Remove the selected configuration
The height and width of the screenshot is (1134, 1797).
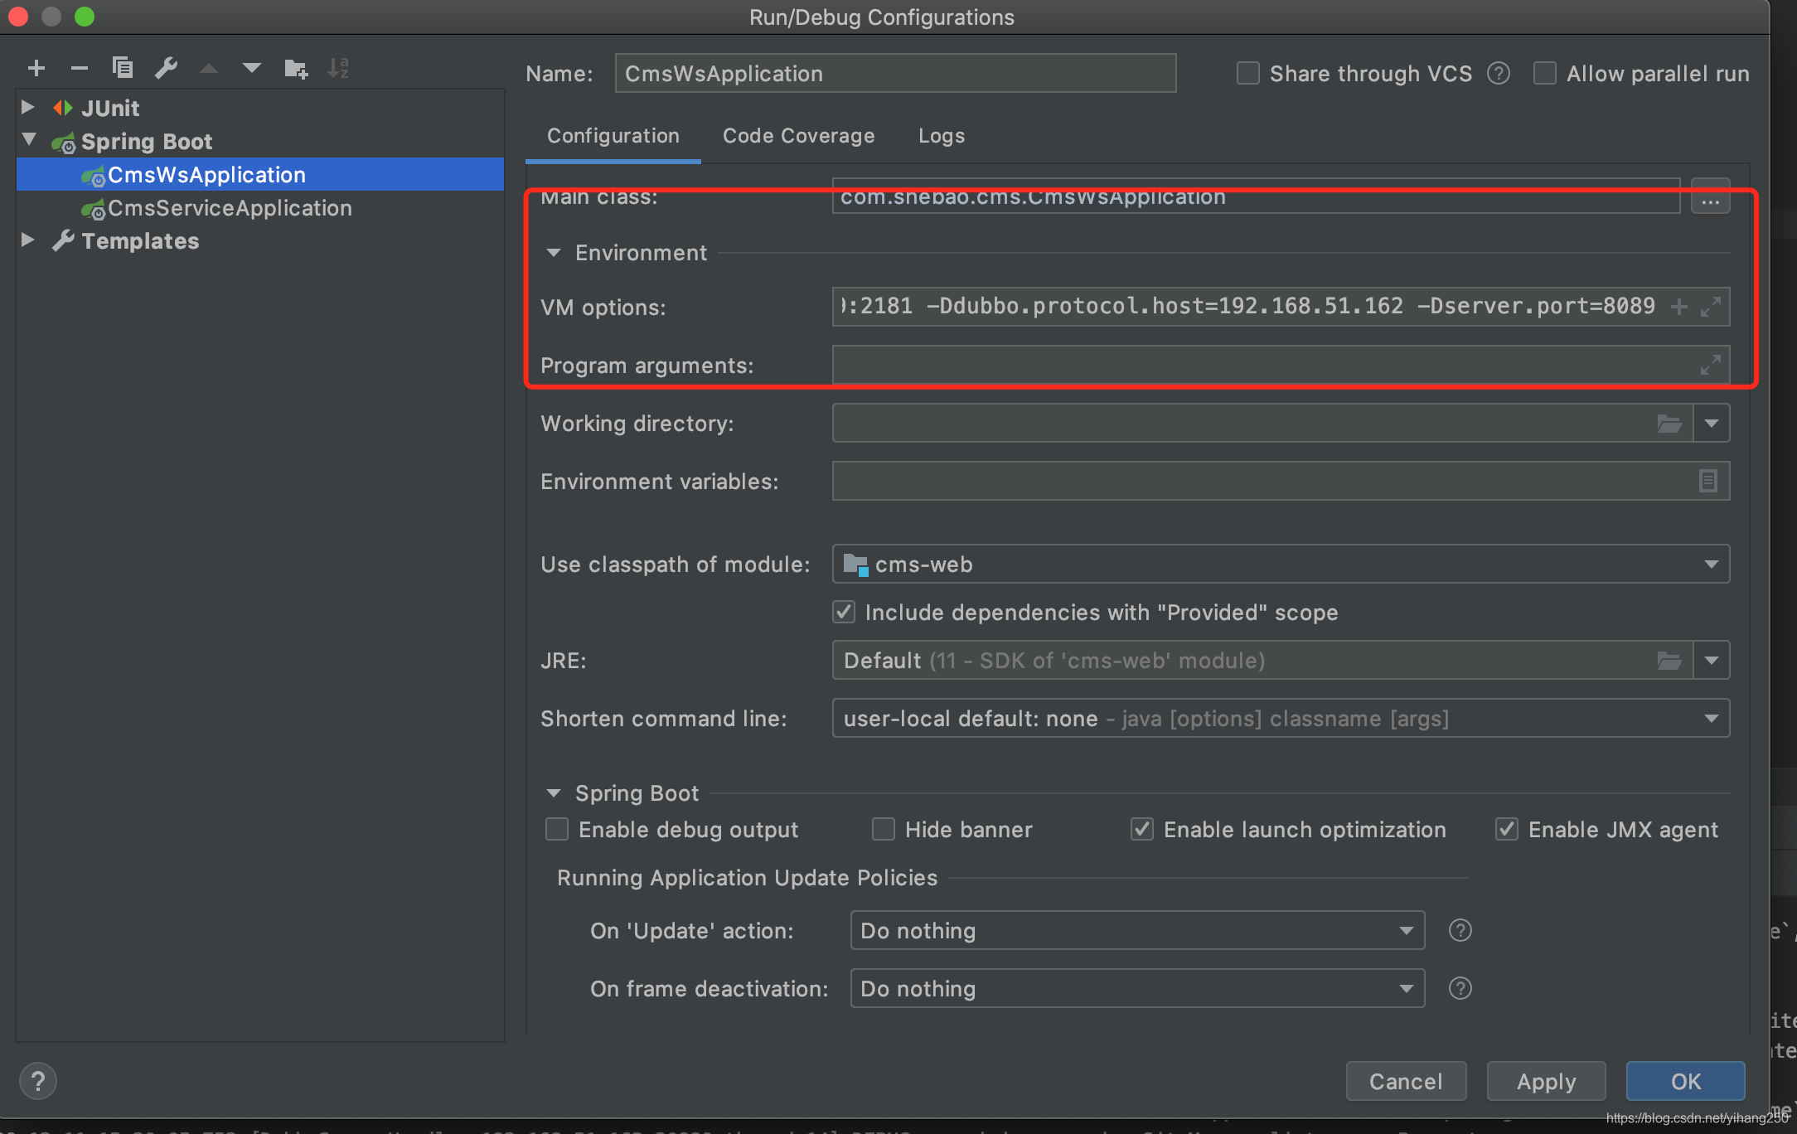pyautogui.click(x=79, y=68)
